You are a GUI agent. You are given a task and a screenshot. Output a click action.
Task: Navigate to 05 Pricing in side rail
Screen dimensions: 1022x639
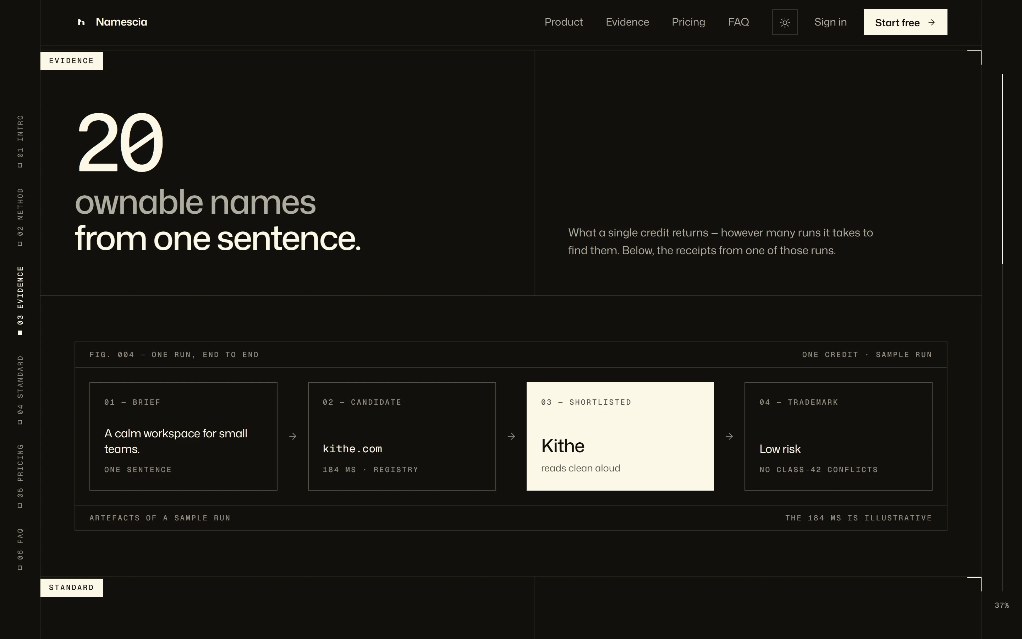click(20, 476)
